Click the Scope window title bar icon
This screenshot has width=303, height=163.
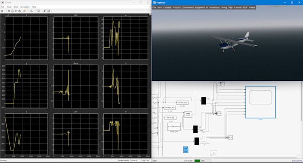click(x=3, y=3)
